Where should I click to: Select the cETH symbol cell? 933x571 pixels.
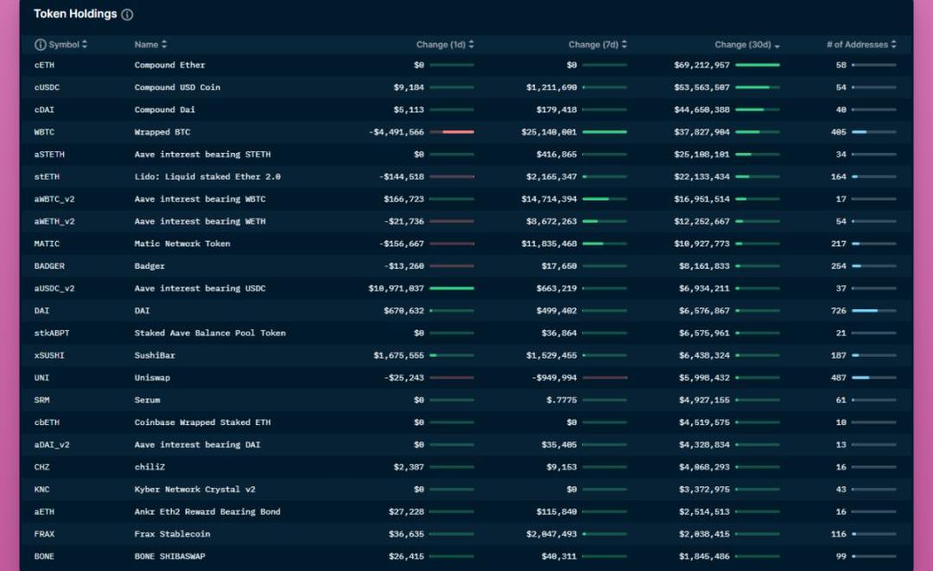(45, 66)
